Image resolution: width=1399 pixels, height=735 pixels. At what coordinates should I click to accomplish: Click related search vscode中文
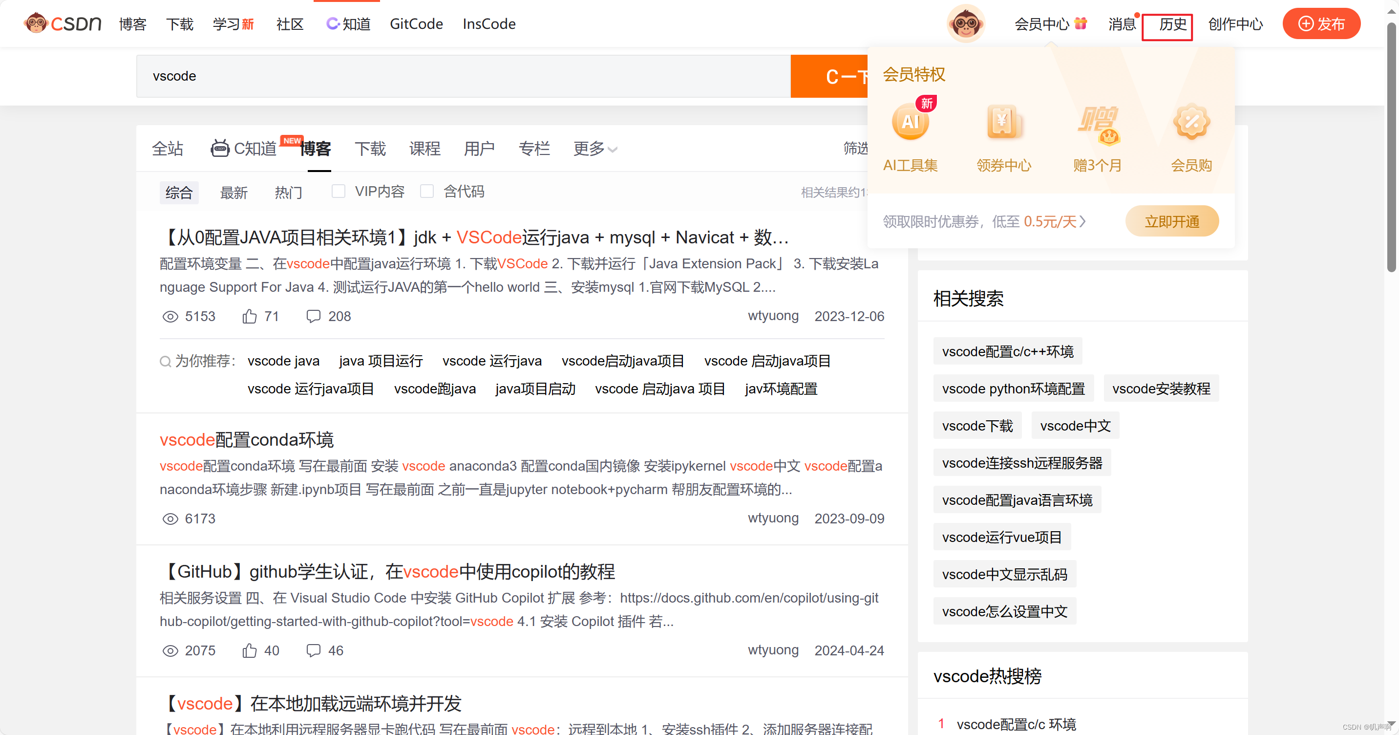coord(1075,426)
